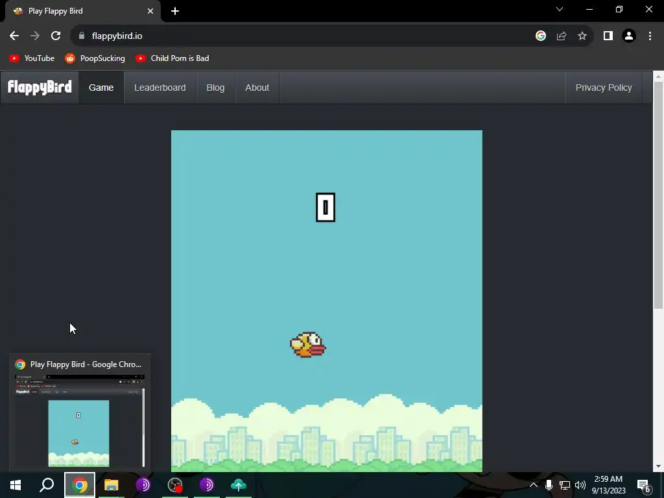Open File Explorer from taskbar
This screenshot has width=664, height=498.
[112, 485]
